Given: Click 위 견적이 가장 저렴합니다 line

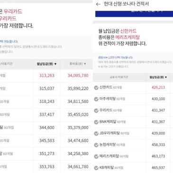Looking at the screenshot, I should [122, 44].
